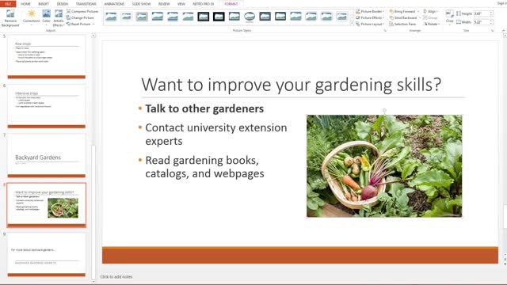Viewport: 507px width, 285px height.
Task: Open the Picture Border dropdown
Action: [370, 11]
